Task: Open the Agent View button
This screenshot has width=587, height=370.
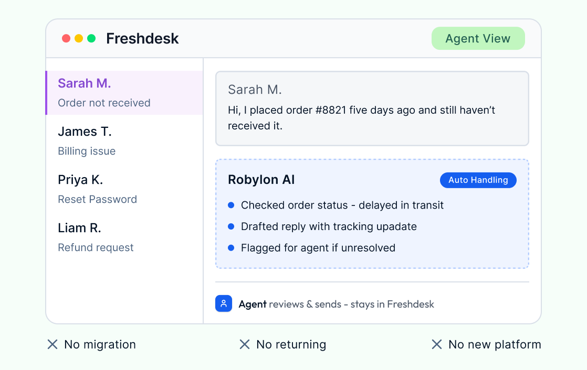Action: (x=478, y=38)
